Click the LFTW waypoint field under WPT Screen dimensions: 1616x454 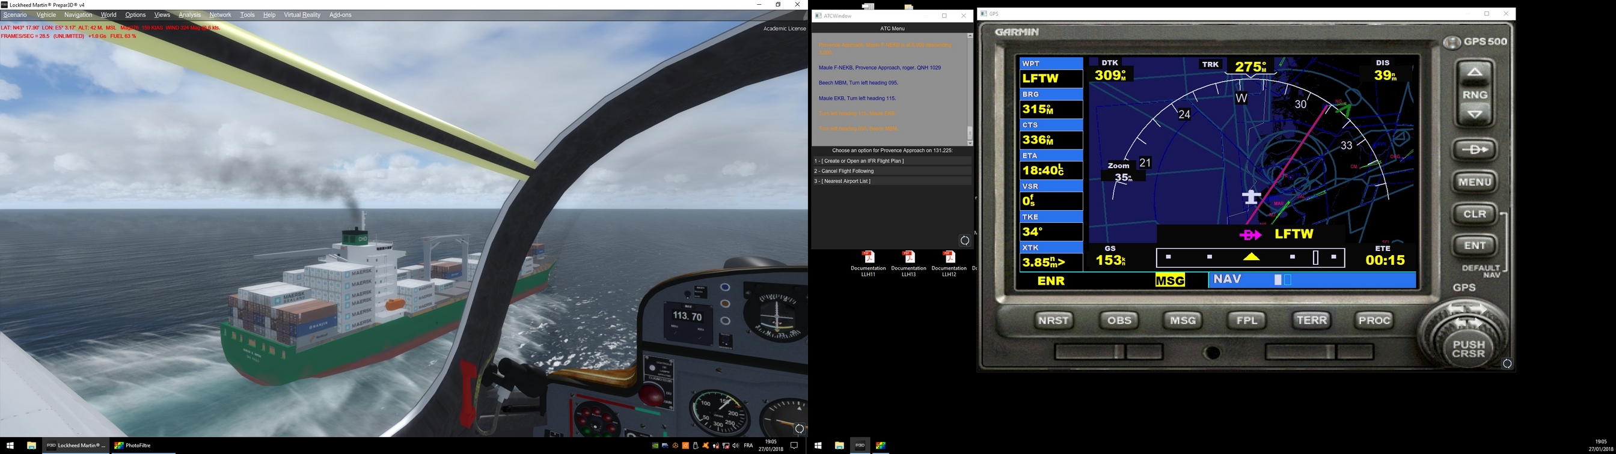[x=1051, y=79]
